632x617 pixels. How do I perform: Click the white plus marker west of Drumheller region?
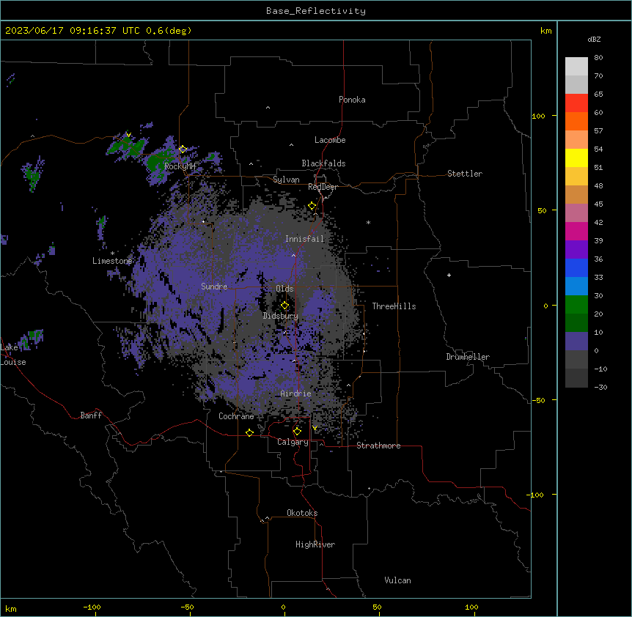[x=449, y=275]
